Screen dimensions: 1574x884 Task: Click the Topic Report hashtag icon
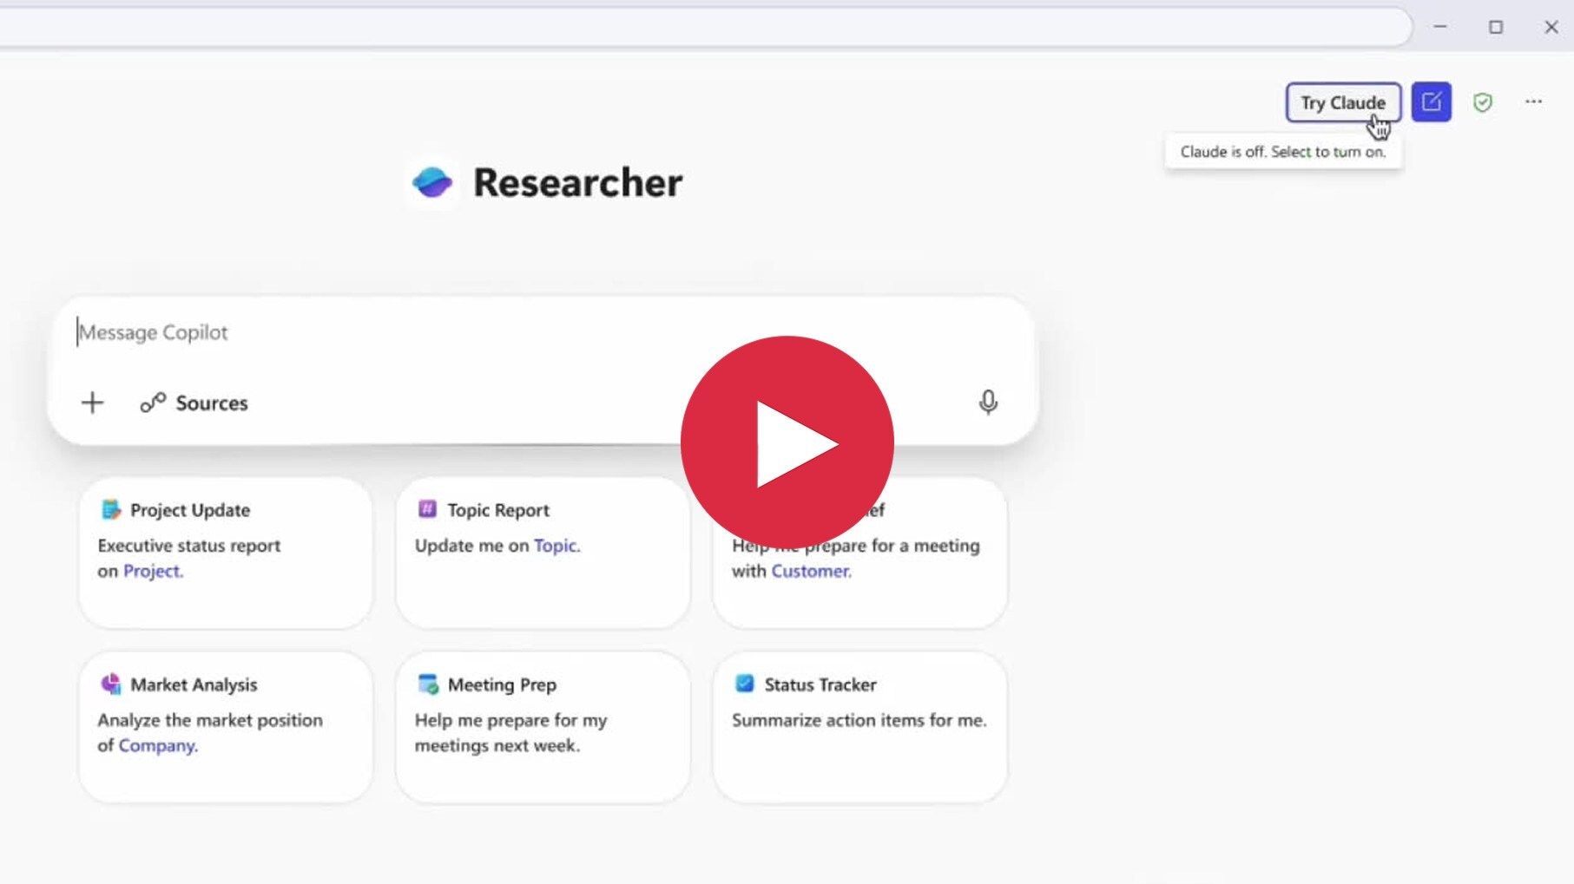427,509
